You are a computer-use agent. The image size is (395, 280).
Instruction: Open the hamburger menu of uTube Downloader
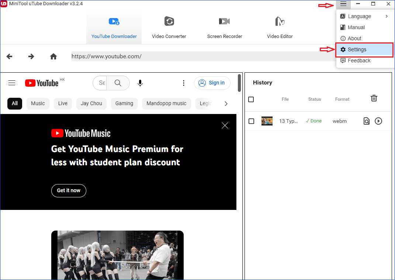pyautogui.click(x=343, y=4)
